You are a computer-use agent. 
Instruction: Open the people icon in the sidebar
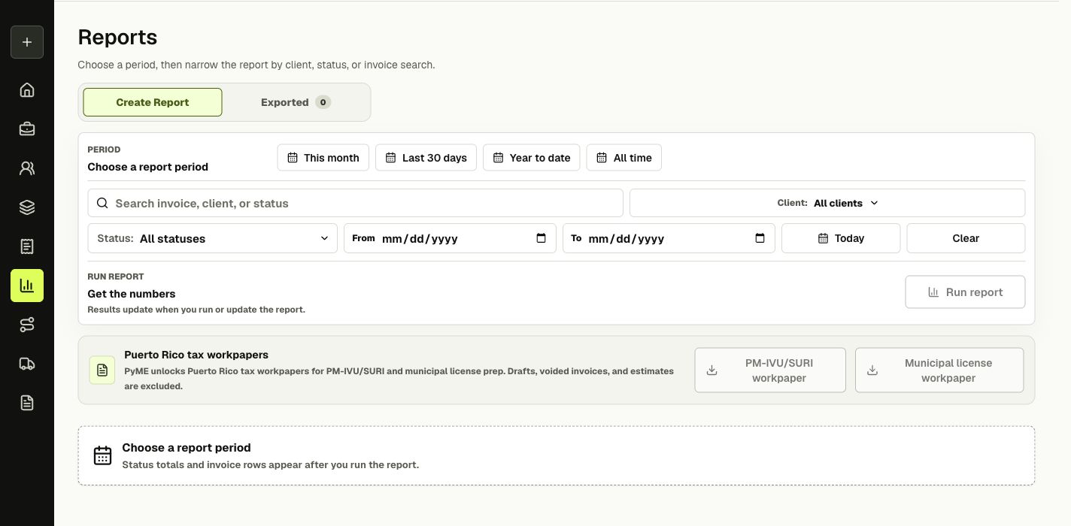[x=27, y=168]
